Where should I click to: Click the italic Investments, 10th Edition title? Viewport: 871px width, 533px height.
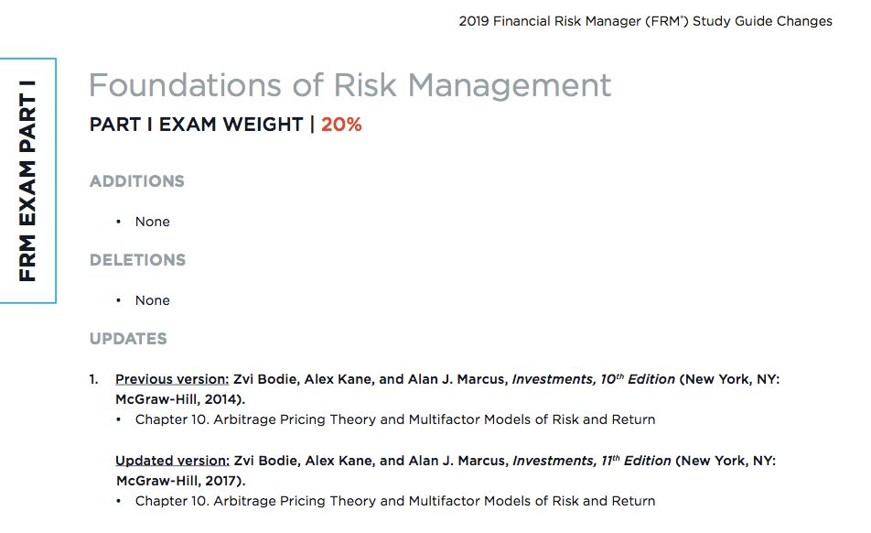point(593,379)
